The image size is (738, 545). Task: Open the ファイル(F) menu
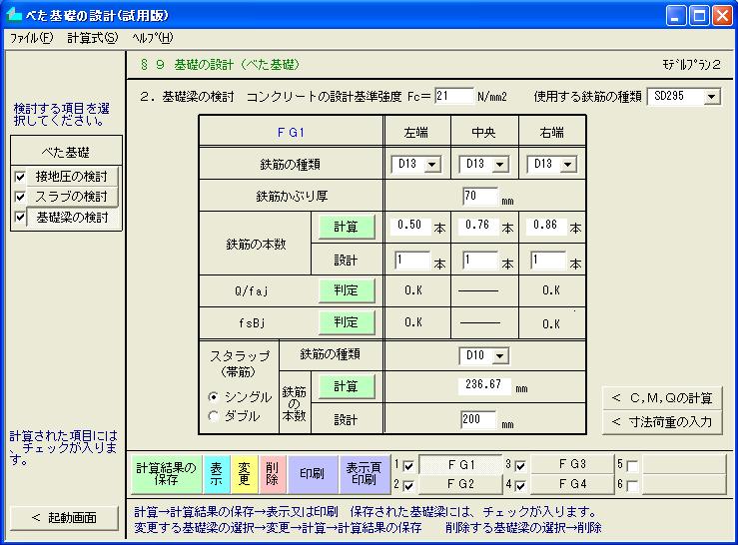(x=30, y=38)
